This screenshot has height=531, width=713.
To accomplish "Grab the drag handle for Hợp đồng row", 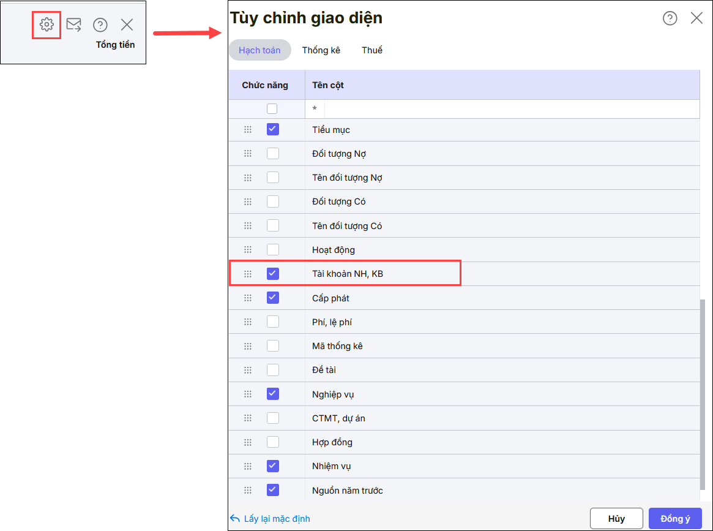I will click(248, 442).
